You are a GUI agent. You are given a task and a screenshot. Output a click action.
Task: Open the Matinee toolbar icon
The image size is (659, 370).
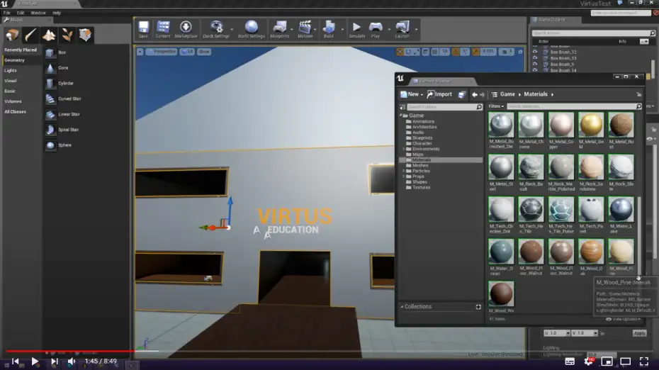click(x=305, y=29)
